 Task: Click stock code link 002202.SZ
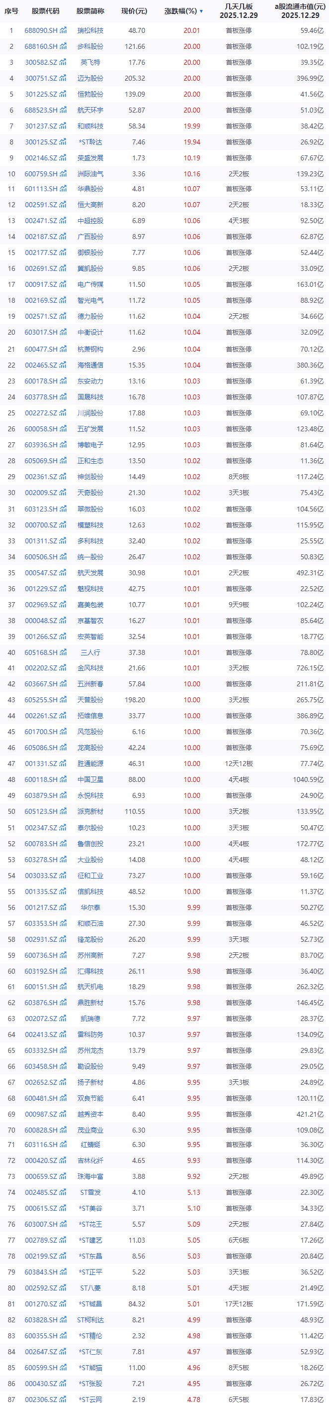41,668
